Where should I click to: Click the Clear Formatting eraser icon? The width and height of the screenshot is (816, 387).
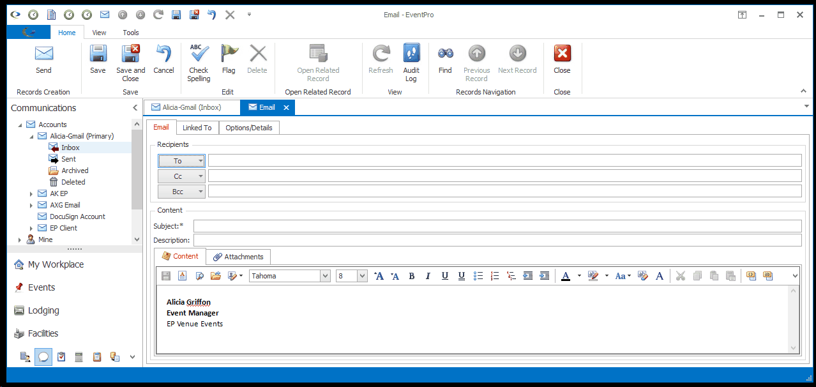click(643, 276)
